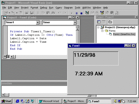Click the Find binoculars icon
Viewport: 139px width, 104px height.
click(x=53, y=13)
